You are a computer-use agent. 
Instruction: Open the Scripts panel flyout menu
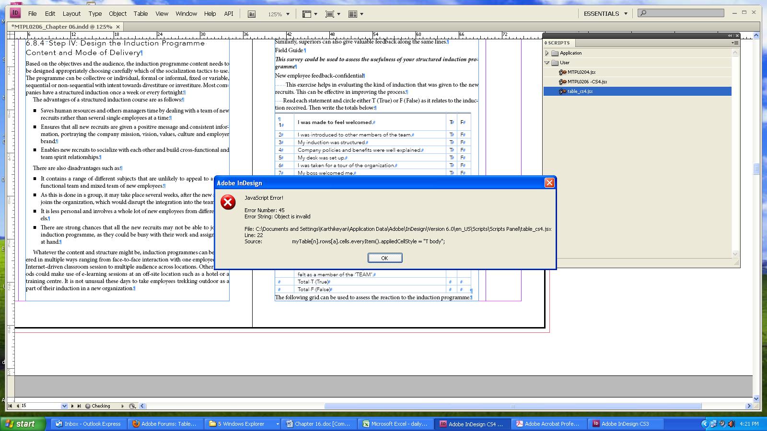(x=735, y=43)
